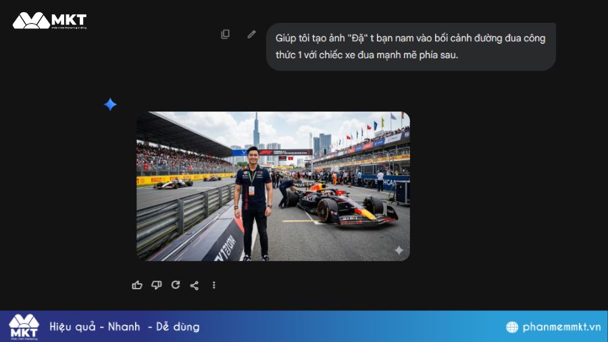Regenerate the response with the refresh icon
The height and width of the screenshot is (342, 608).
(176, 285)
